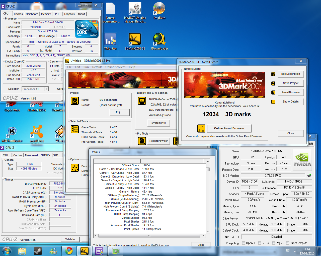Open the Online Services menu in 3DMark2001
321x256 pixels.
pyautogui.click(x=115, y=67)
